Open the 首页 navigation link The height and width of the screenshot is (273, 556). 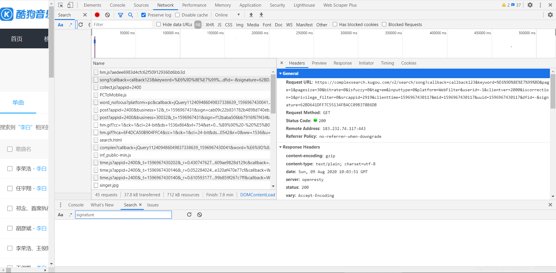point(17,39)
